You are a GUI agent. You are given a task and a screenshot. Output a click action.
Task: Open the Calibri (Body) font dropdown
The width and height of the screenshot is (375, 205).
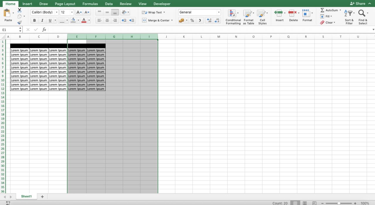(57, 12)
